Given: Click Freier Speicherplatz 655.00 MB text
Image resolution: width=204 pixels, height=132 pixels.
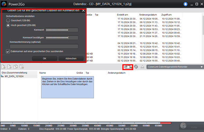Looking at the screenshot, I should click(84, 129).
